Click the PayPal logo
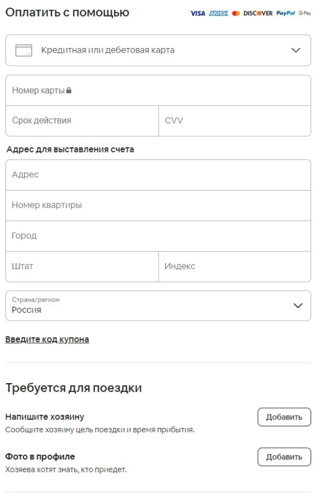Image resolution: width=333 pixels, height=500 pixels. pos(286,13)
